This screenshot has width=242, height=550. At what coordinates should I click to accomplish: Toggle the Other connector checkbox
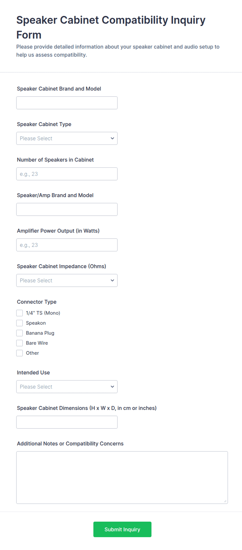20,353
